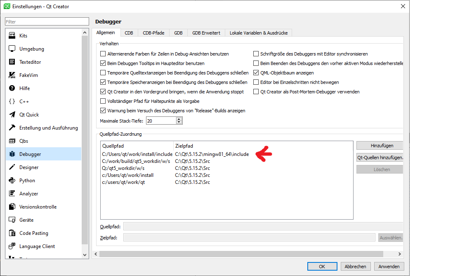Close the Einstellungen dialog window
This screenshot has height=276, width=474.
tap(403, 6)
